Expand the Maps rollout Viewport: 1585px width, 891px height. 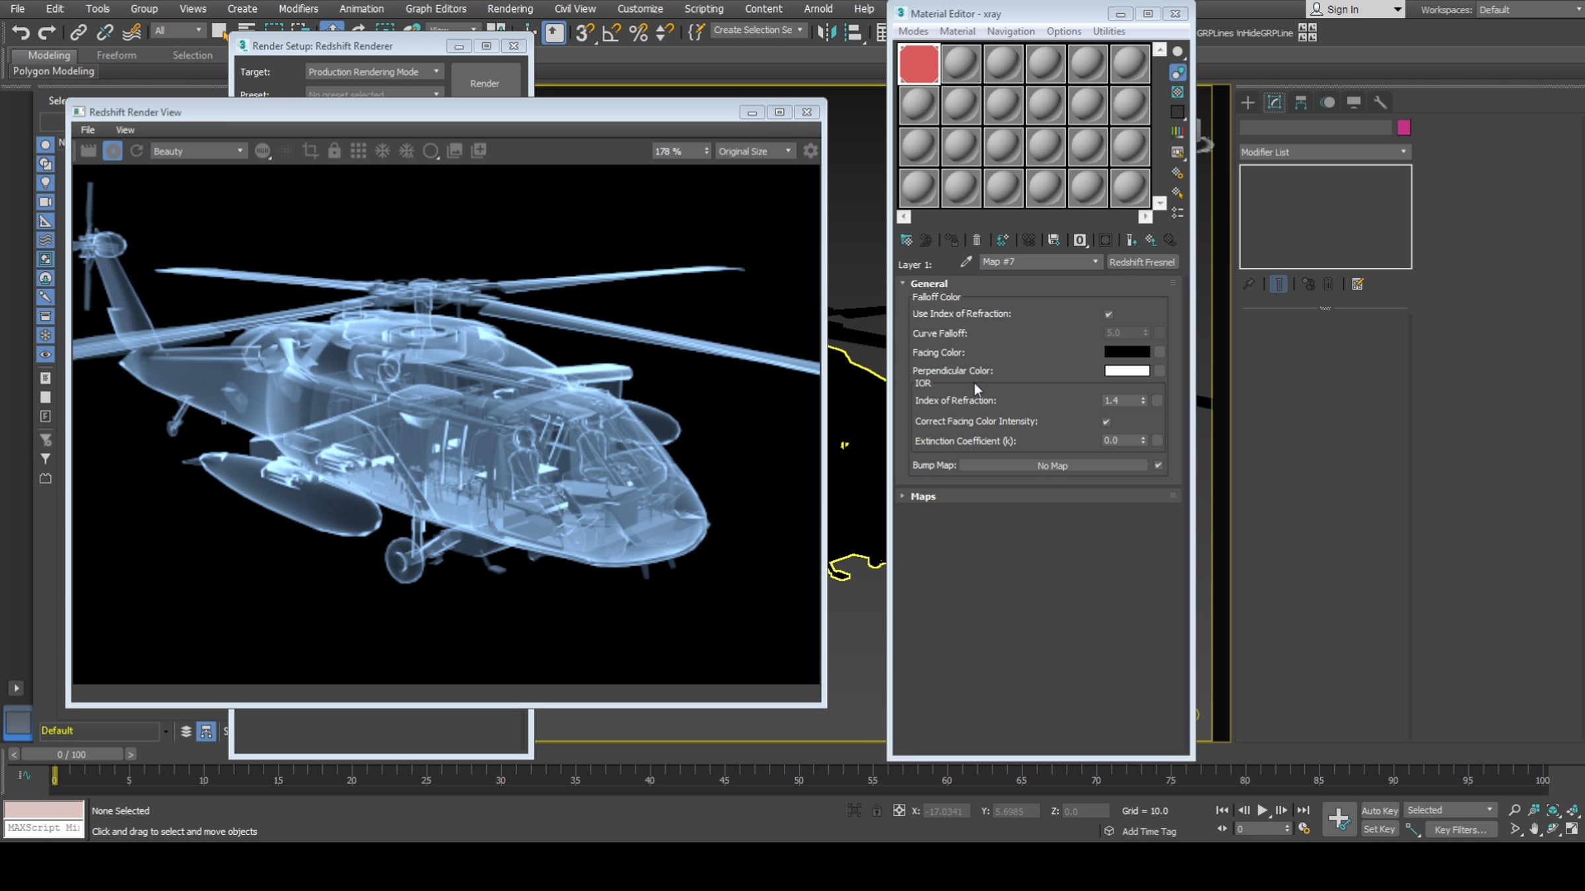923,496
